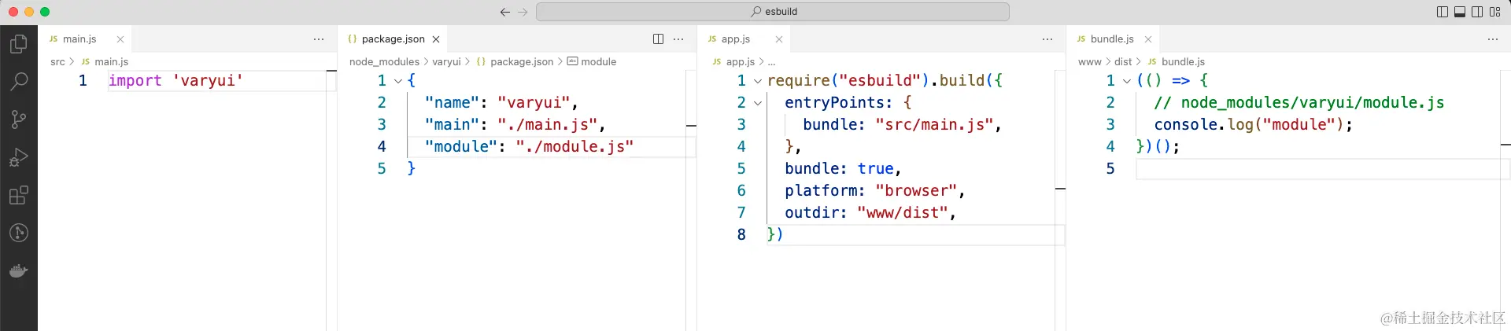Toggle secondary side bar layout icon

coord(1477,12)
